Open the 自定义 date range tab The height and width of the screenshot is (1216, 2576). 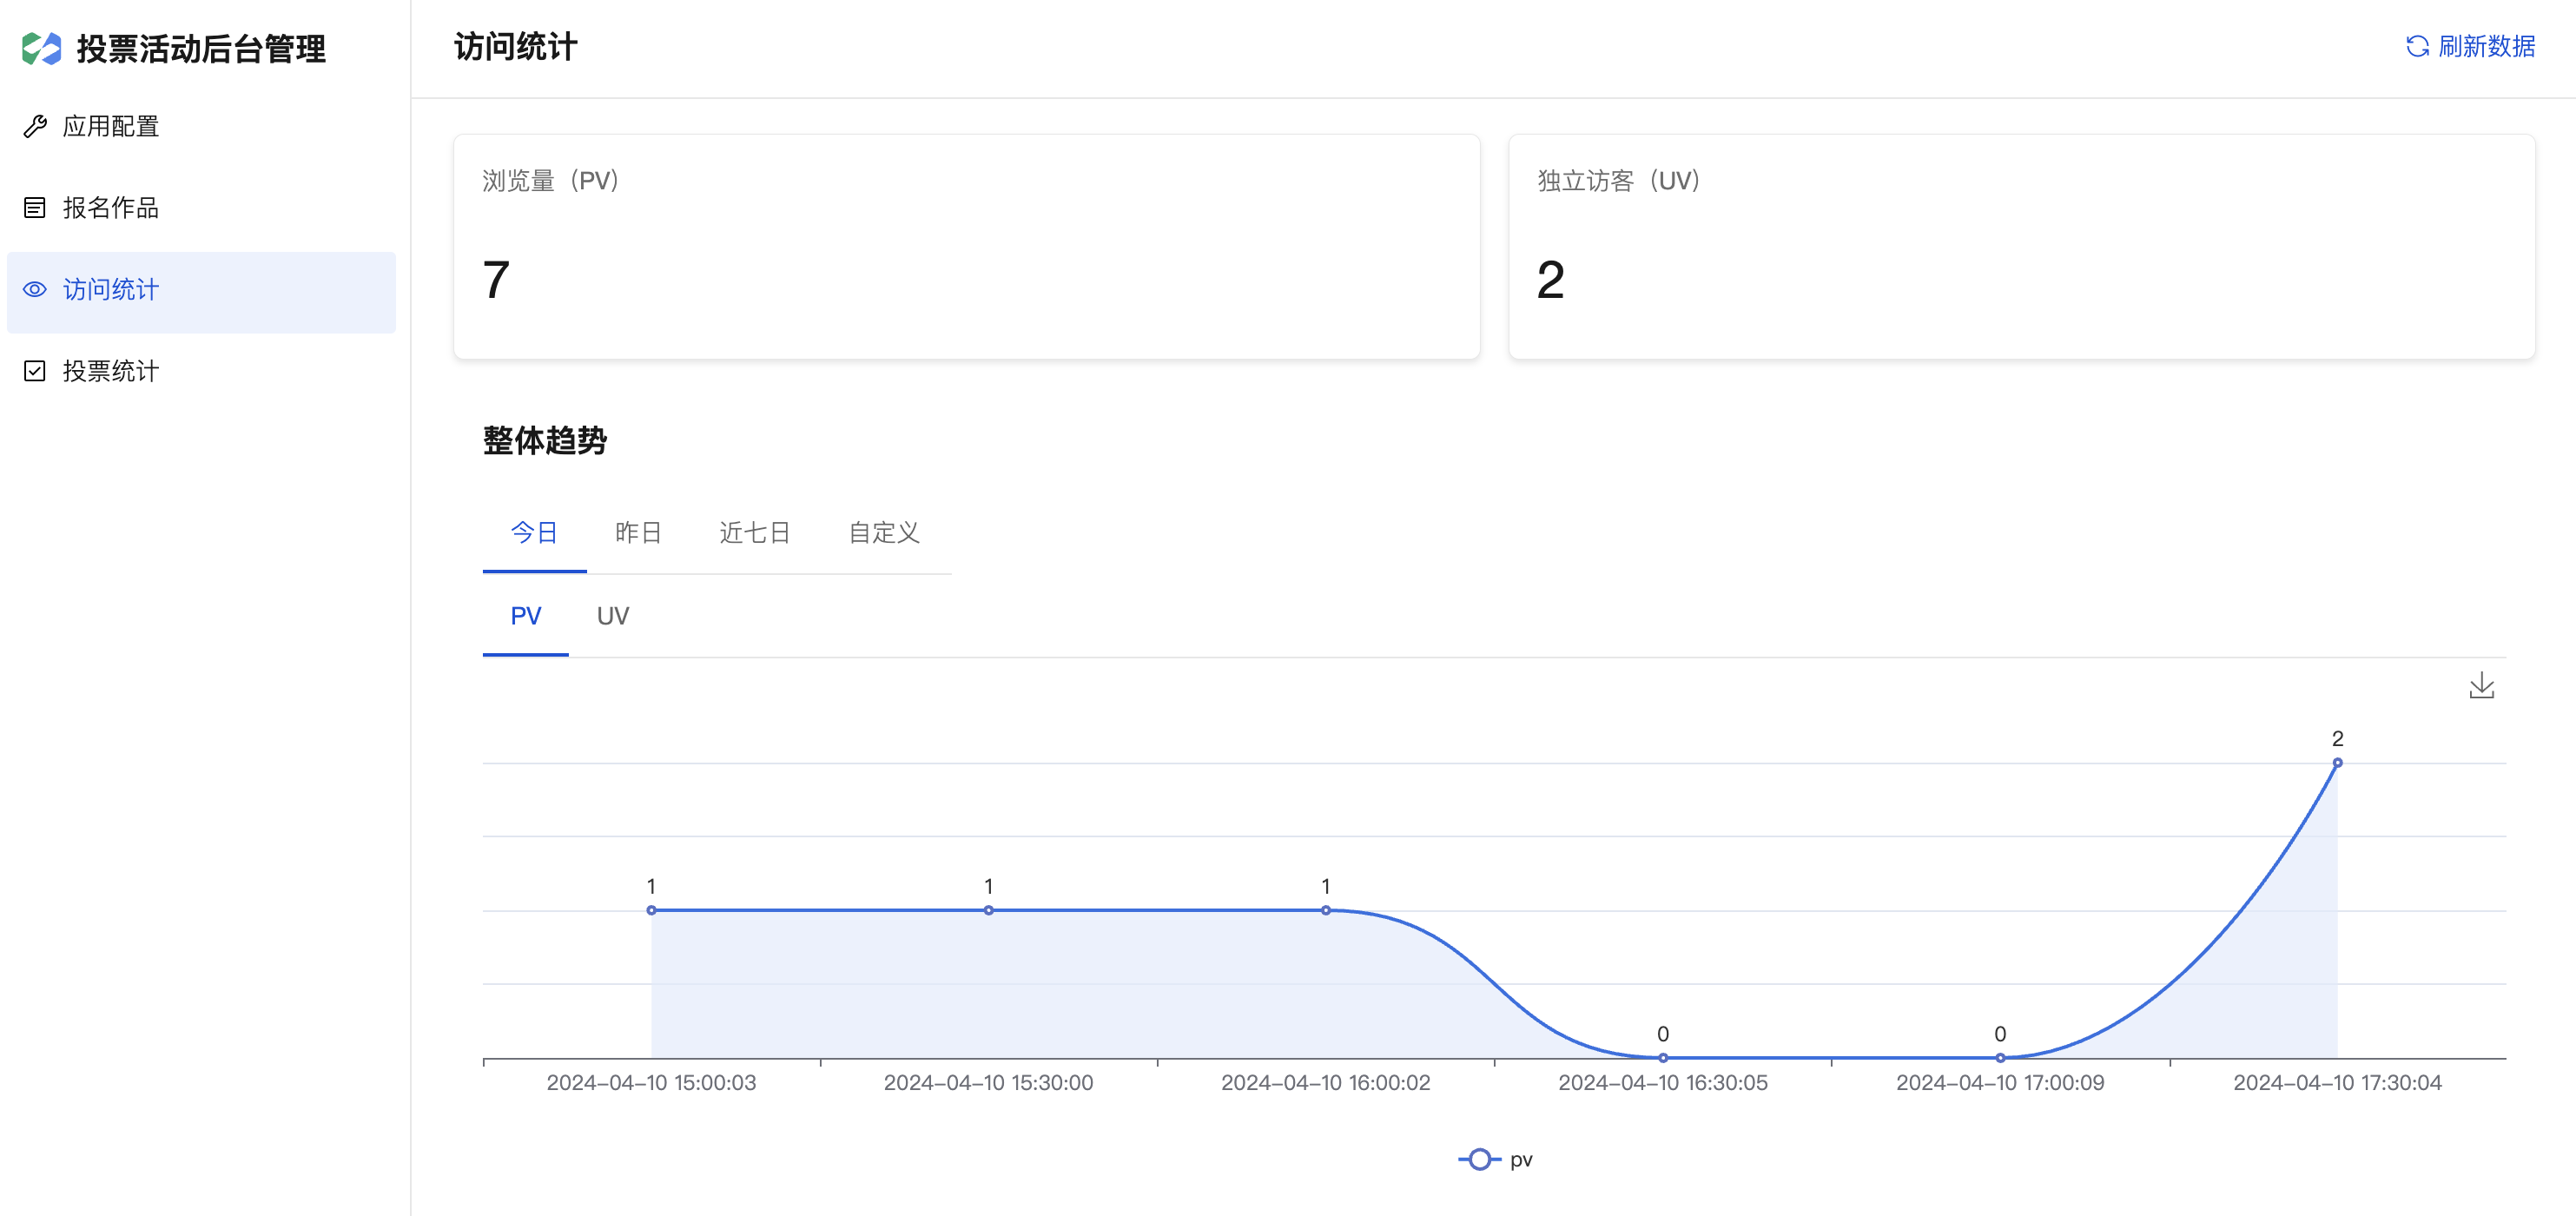click(x=884, y=532)
